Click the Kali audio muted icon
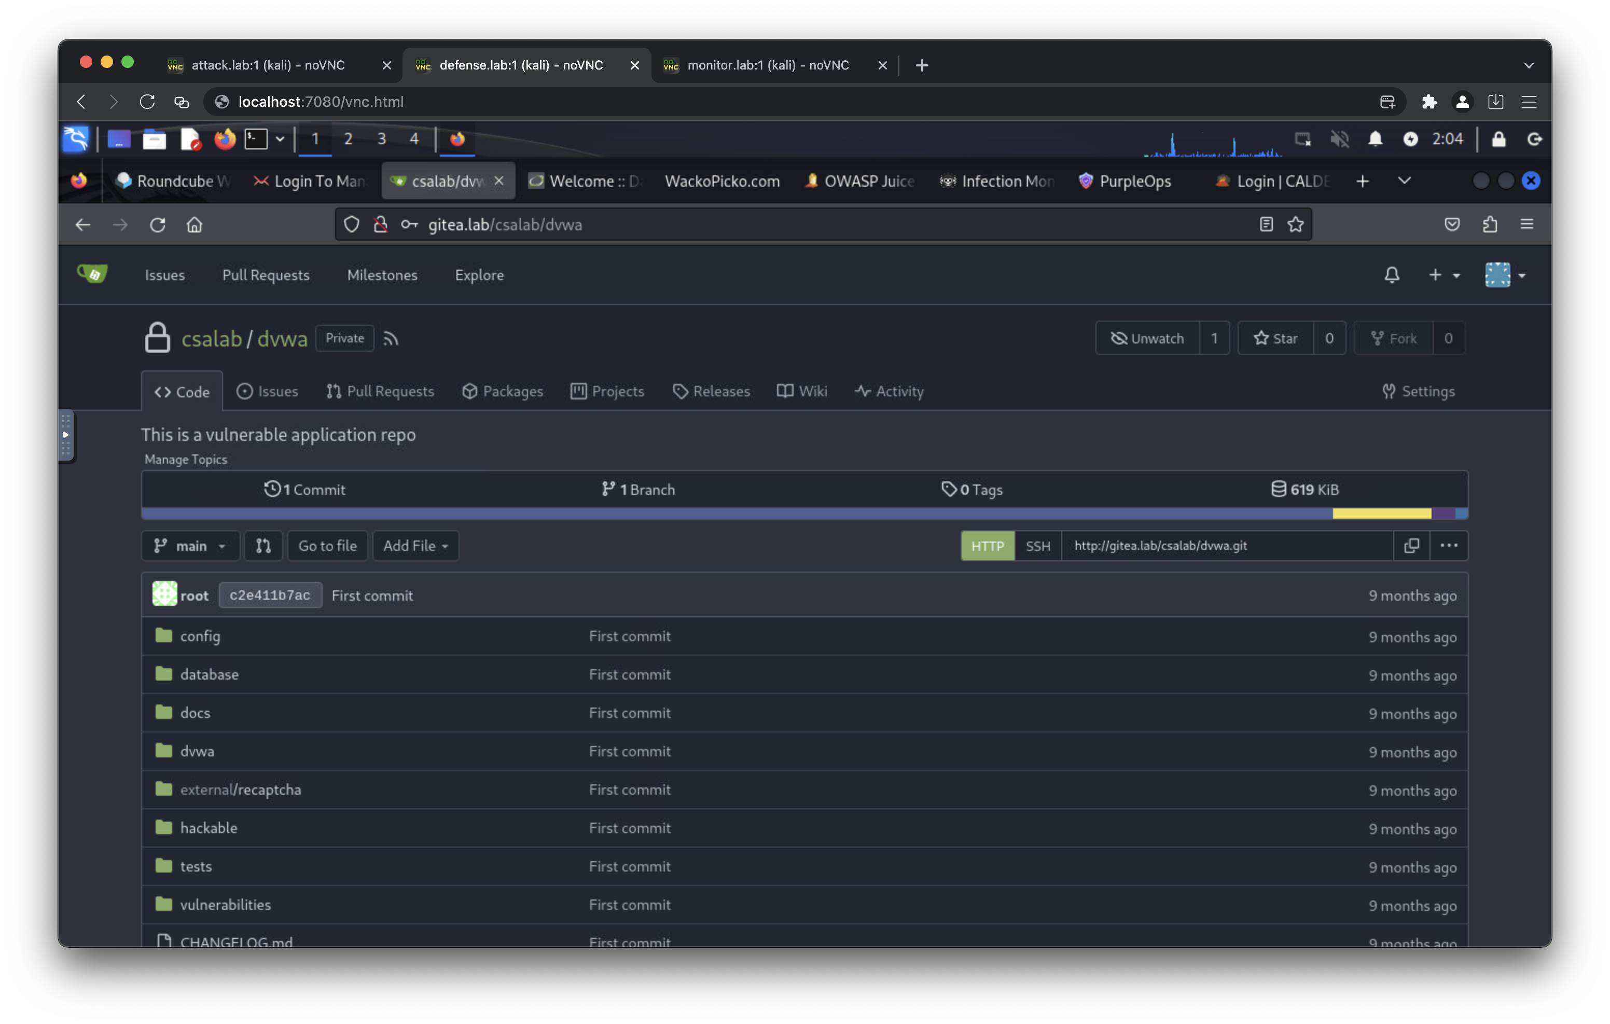 1339,139
